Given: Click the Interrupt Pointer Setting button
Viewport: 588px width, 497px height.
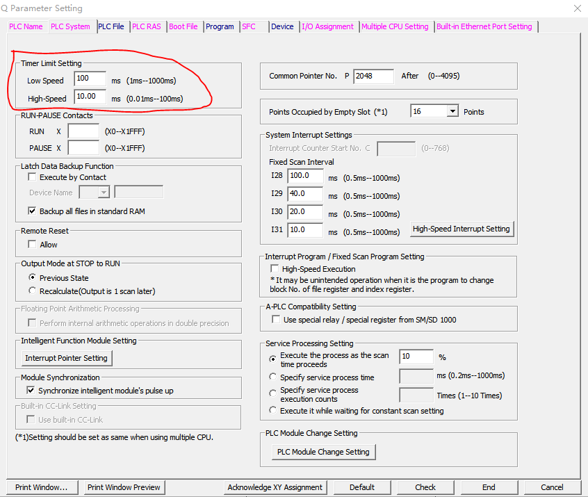Looking at the screenshot, I should point(66,358).
